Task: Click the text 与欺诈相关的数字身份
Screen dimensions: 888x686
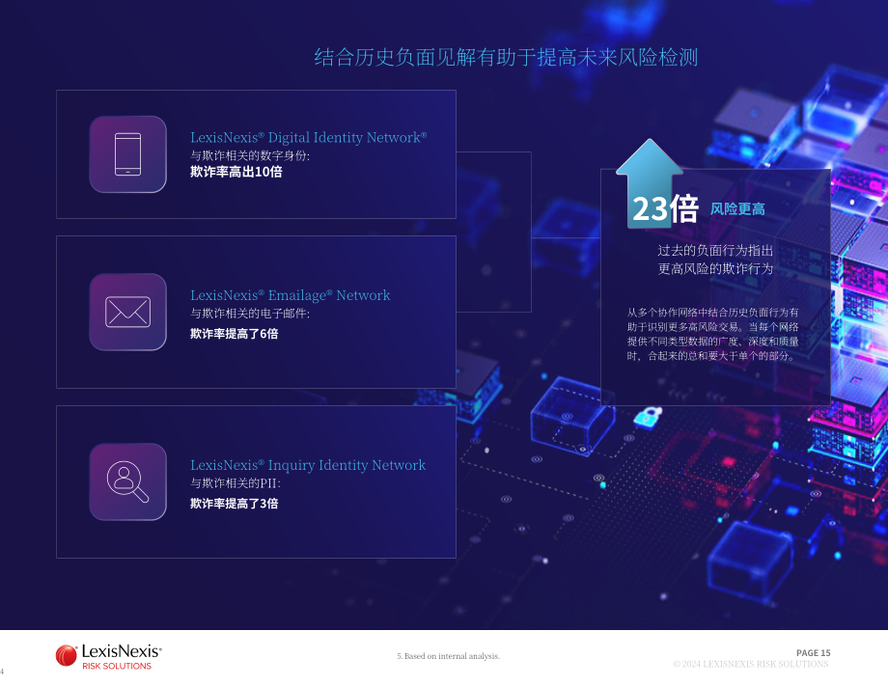Action: 250,155
